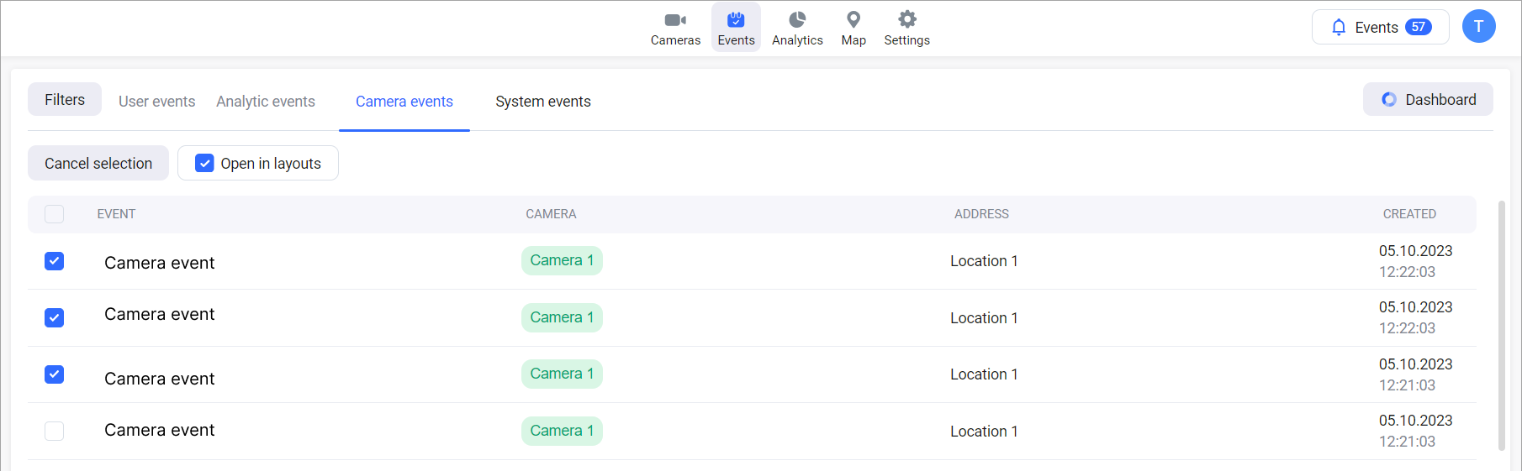Open the Settings gear icon
Viewport: 1522px width, 471px height.
[906, 20]
